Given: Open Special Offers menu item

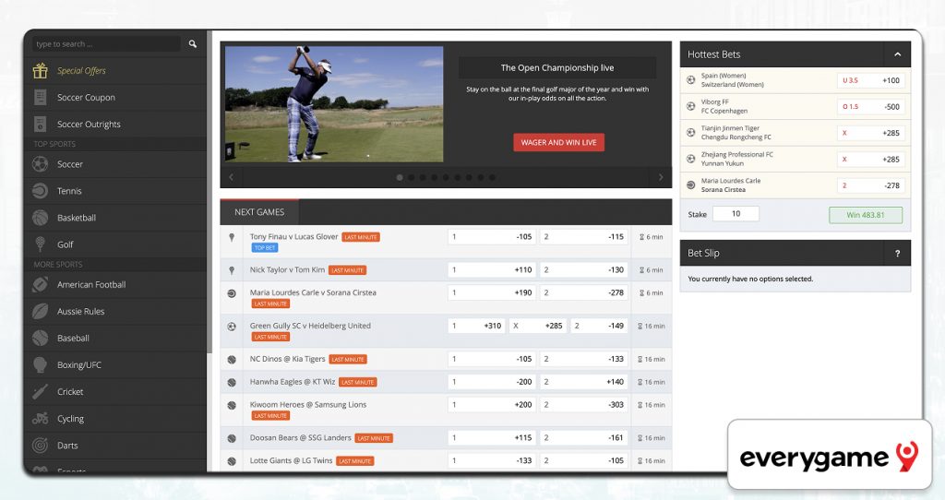Looking at the screenshot, I should [x=115, y=70].
